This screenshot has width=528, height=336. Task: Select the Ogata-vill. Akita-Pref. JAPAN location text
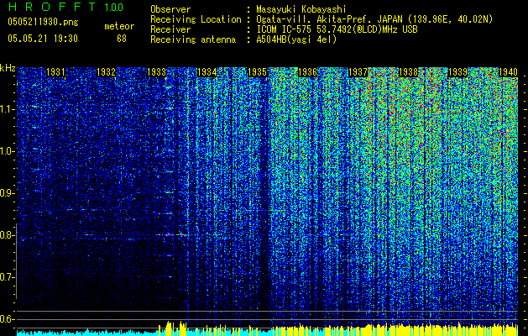click(x=374, y=19)
